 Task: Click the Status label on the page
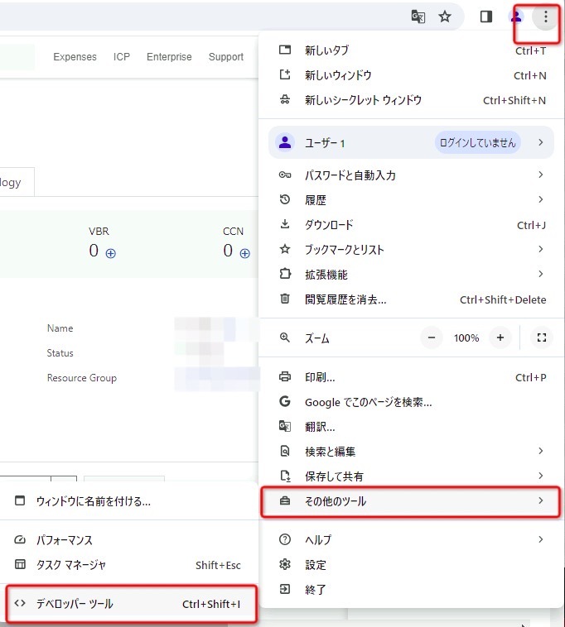tap(60, 353)
